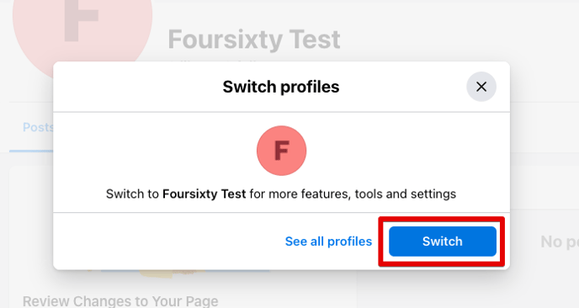
Task: Open Review Changes to Your Page
Action: (x=120, y=300)
